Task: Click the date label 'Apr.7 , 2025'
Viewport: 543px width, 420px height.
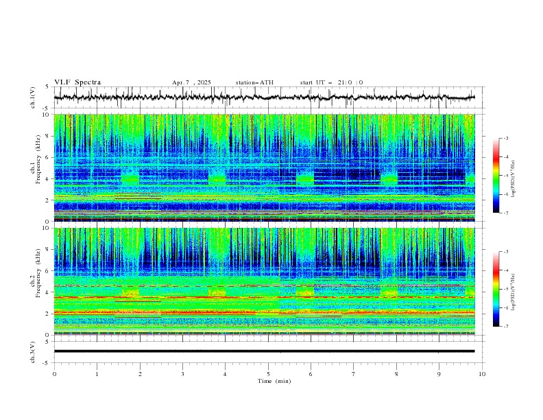Action: click(x=191, y=82)
